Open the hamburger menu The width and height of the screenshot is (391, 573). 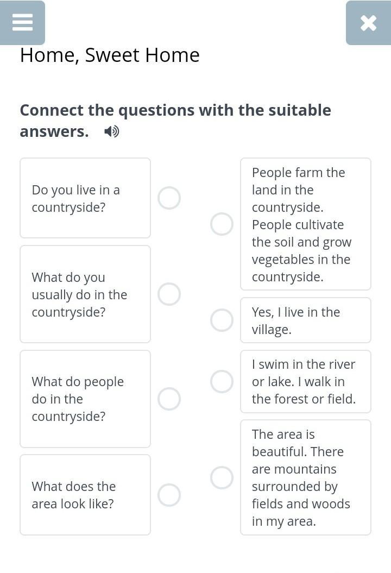pyautogui.click(x=22, y=22)
